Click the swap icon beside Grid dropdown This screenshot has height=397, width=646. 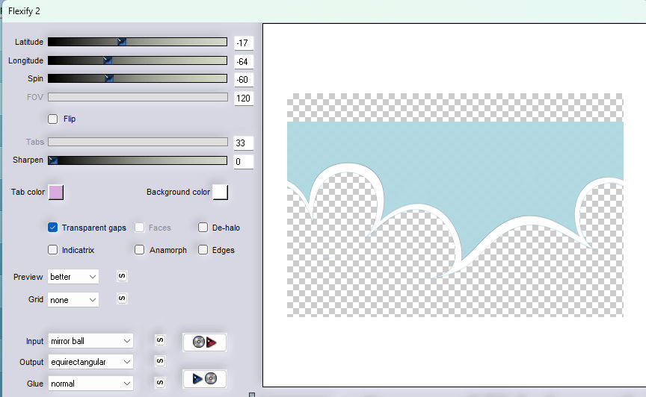tap(122, 298)
